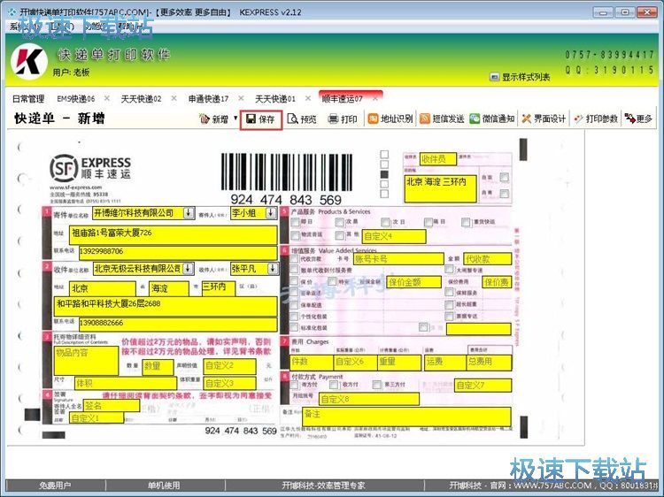Open sender name 李小姐 dropdown
Screen dimensions: 664x497
pyautogui.click(x=271, y=213)
